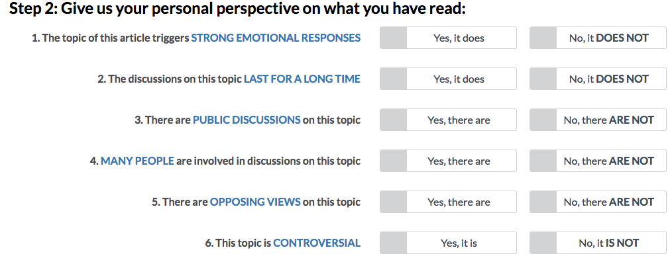
Task: Toggle gray box beside 'Yes, it is'
Action: (393, 243)
